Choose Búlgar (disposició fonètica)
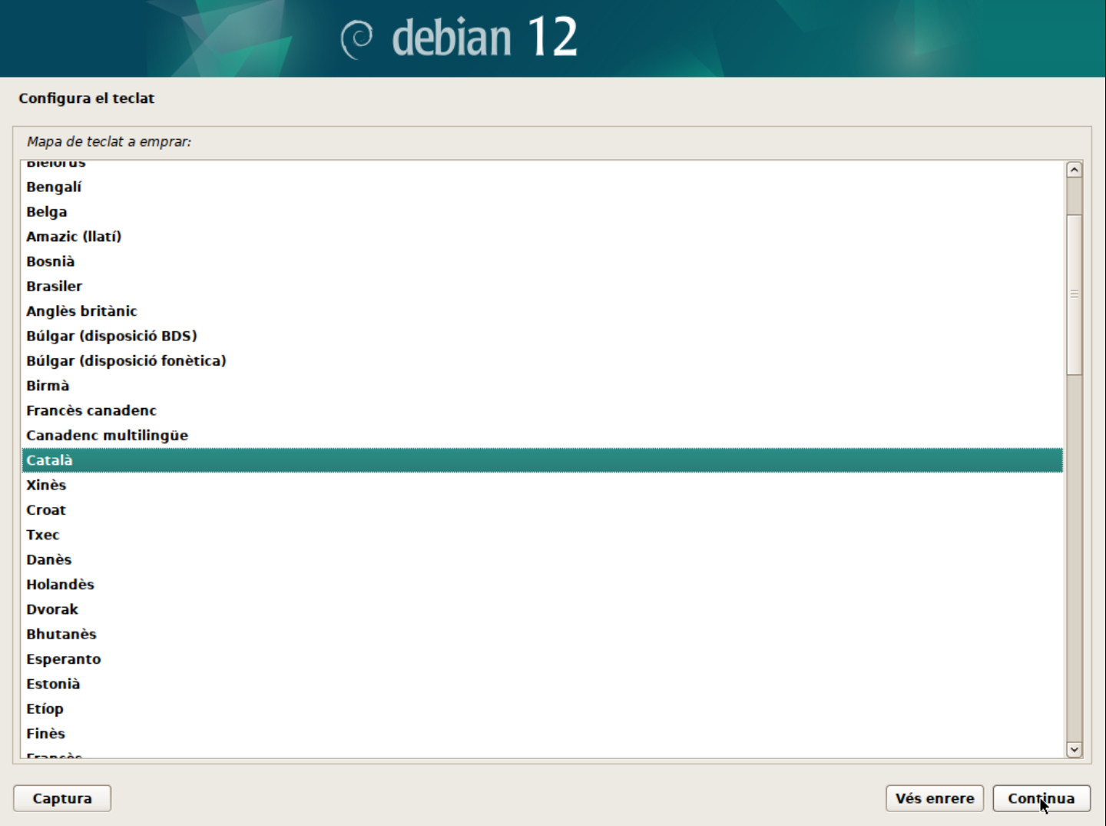1106x826 pixels. [542, 360]
